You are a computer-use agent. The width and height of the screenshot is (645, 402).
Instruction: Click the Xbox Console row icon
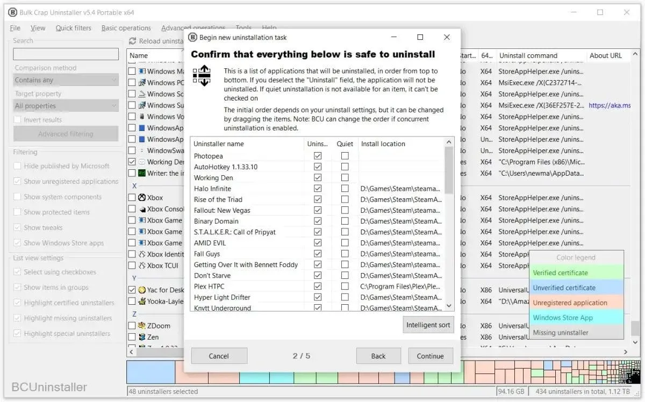[142, 209]
